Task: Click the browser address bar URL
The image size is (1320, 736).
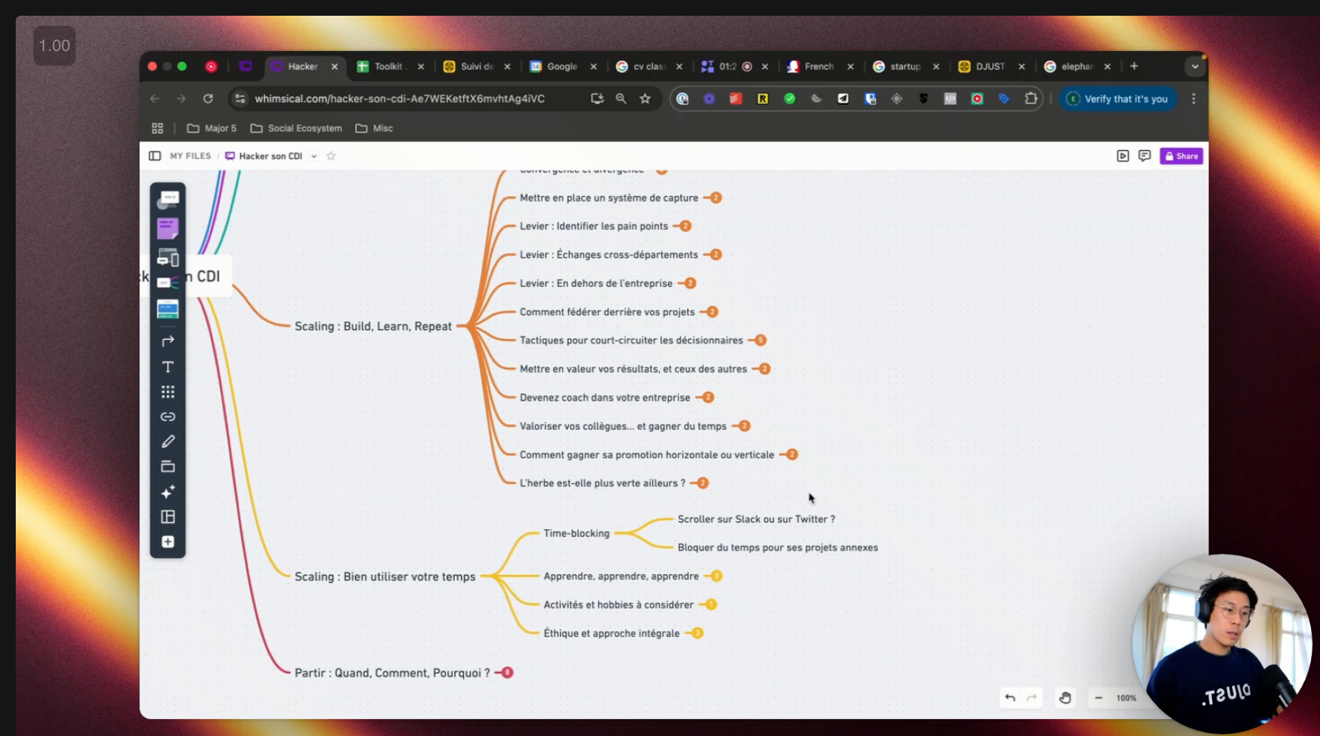Action: click(399, 98)
